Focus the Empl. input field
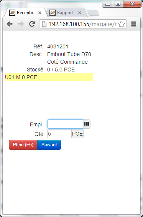The width and height of the screenshot is (143, 217). (x=65, y=124)
